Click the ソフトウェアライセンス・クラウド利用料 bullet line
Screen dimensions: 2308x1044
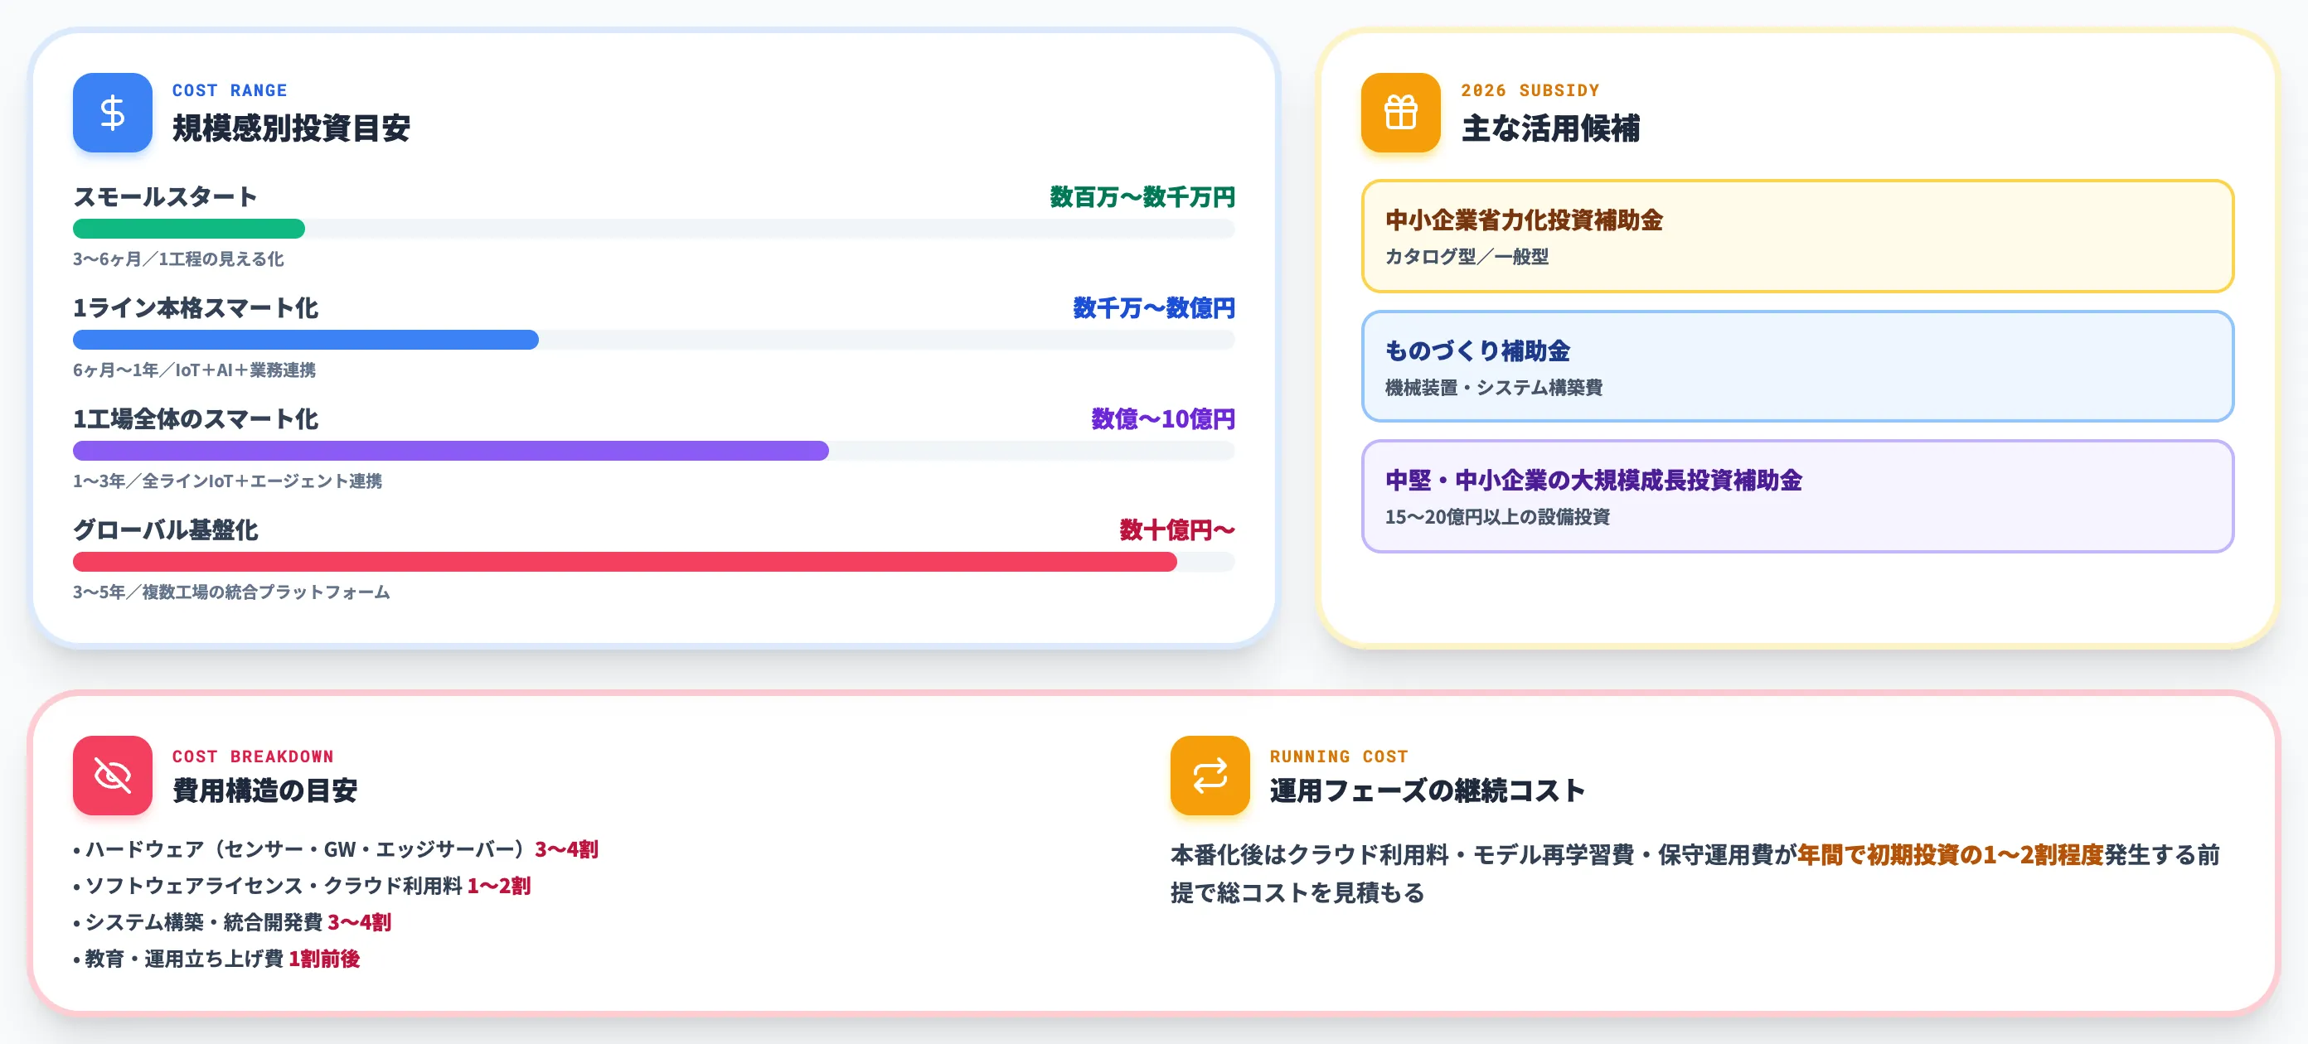click(302, 886)
